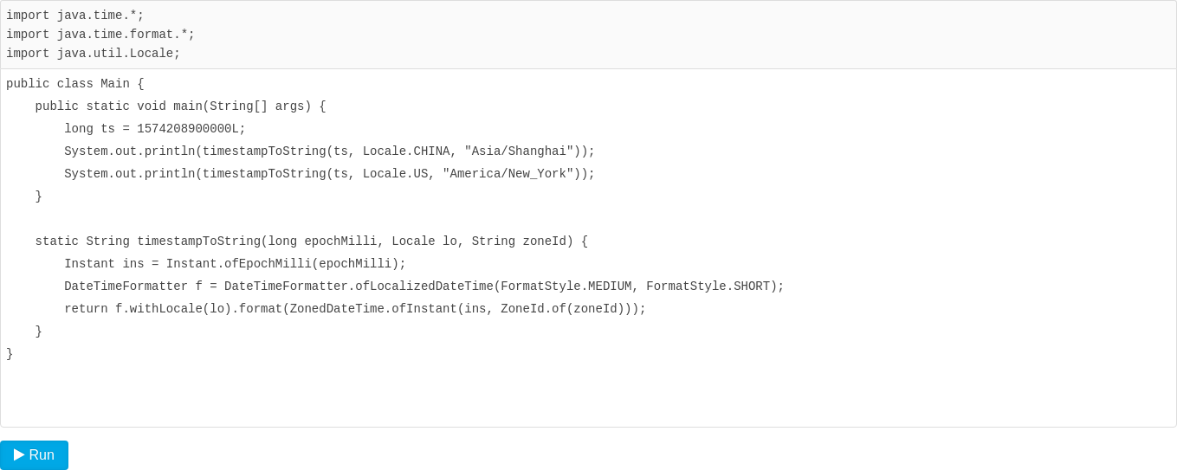Click the Run button
The height and width of the screenshot is (470, 1177).
click(x=34, y=455)
